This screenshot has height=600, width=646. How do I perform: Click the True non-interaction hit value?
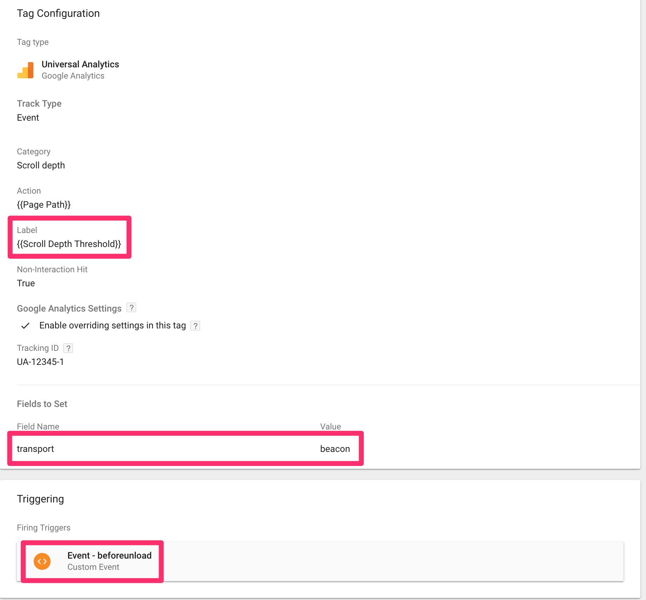click(x=26, y=283)
